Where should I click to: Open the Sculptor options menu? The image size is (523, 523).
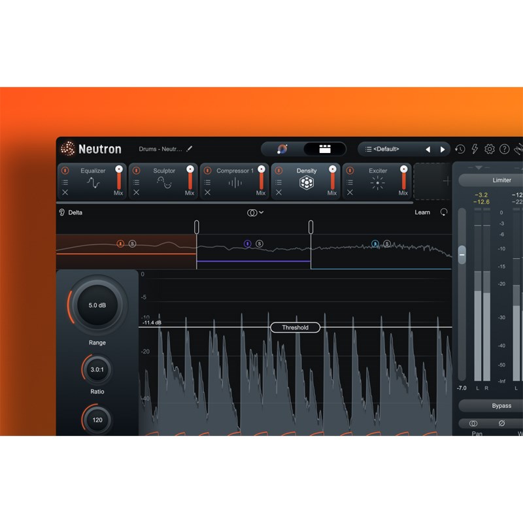tap(137, 182)
